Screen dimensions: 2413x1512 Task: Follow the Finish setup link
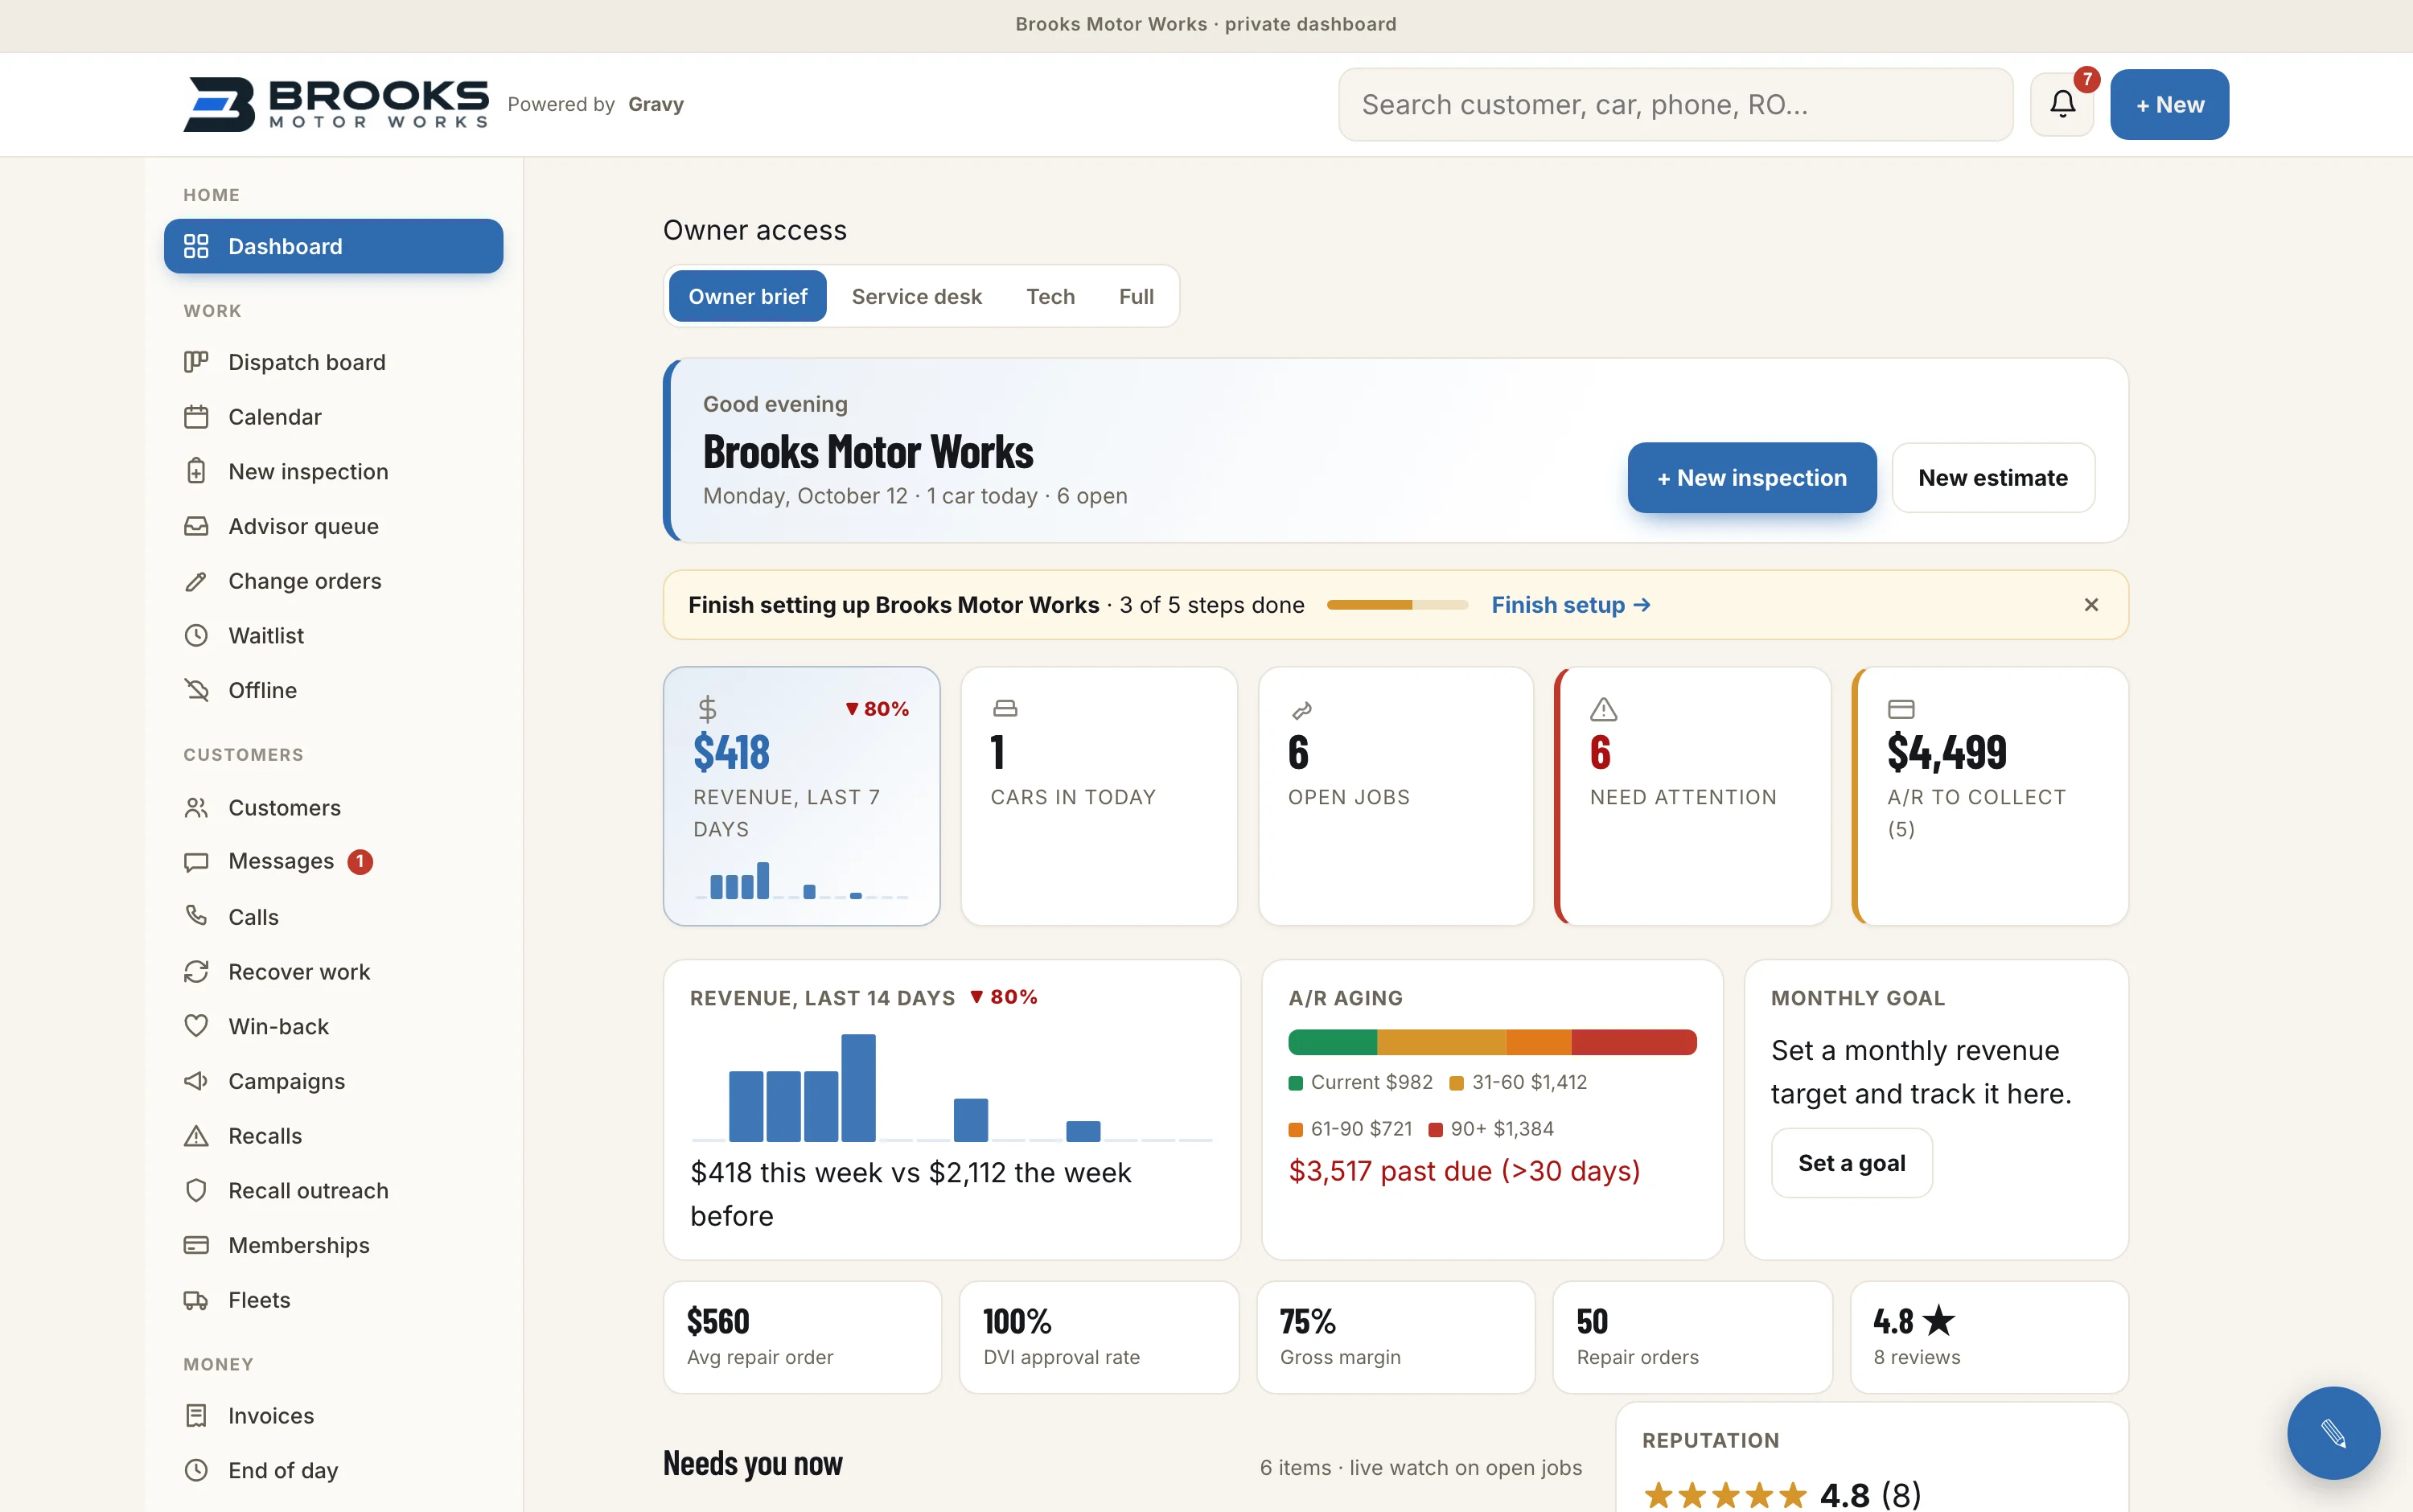[x=1570, y=605]
